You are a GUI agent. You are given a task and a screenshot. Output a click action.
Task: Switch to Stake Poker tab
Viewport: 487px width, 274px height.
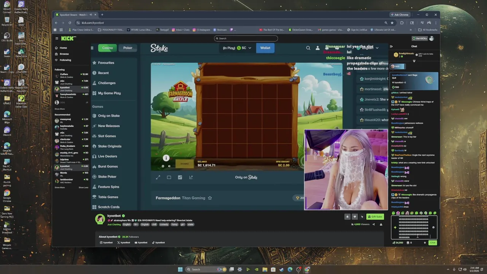pyautogui.click(x=128, y=48)
